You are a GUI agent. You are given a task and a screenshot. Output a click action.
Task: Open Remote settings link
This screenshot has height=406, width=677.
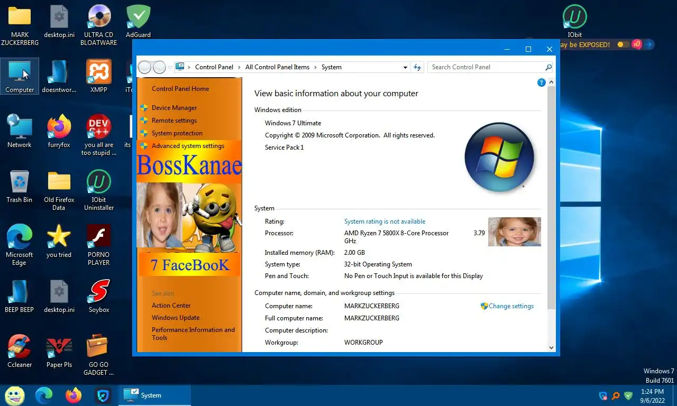(174, 121)
